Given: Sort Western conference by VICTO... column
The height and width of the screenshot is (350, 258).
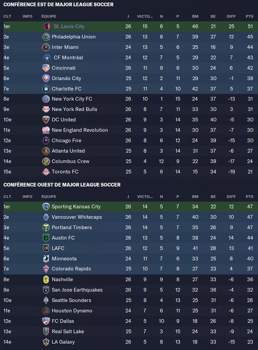Looking at the screenshot, I should [145, 196].
